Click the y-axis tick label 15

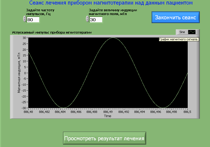coord(24,55)
